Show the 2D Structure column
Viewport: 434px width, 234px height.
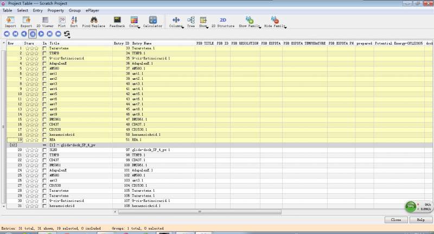click(223, 22)
